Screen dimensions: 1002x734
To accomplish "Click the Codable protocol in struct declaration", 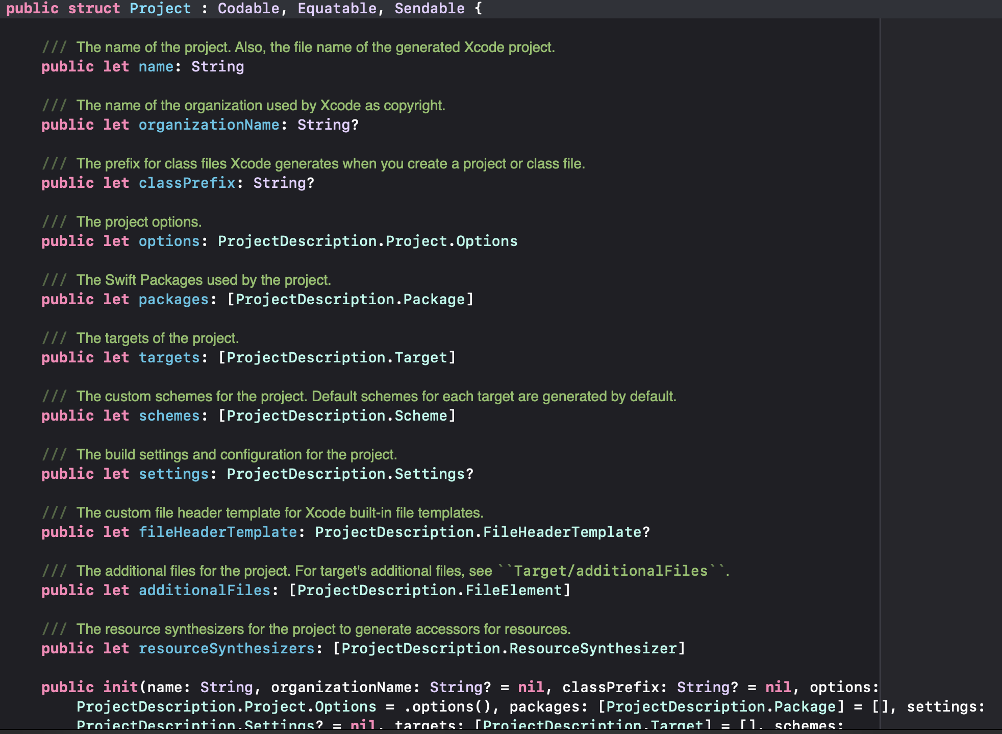I will (x=248, y=9).
